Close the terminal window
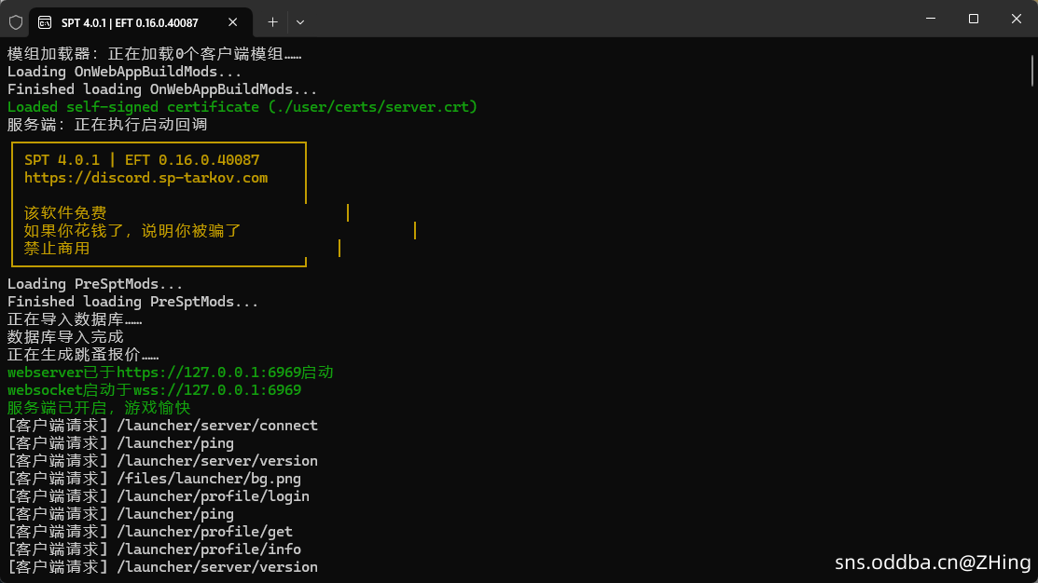Viewport: 1038px width, 583px height. coord(1016,19)
